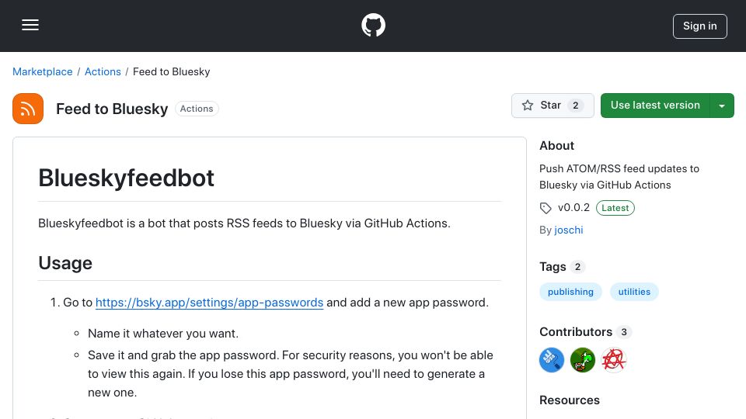Image resolution: width=746 pixels, height=419 pixels.
Task: Click the Contributors heading
Action: pyautogui.click(x=576, y=331)
